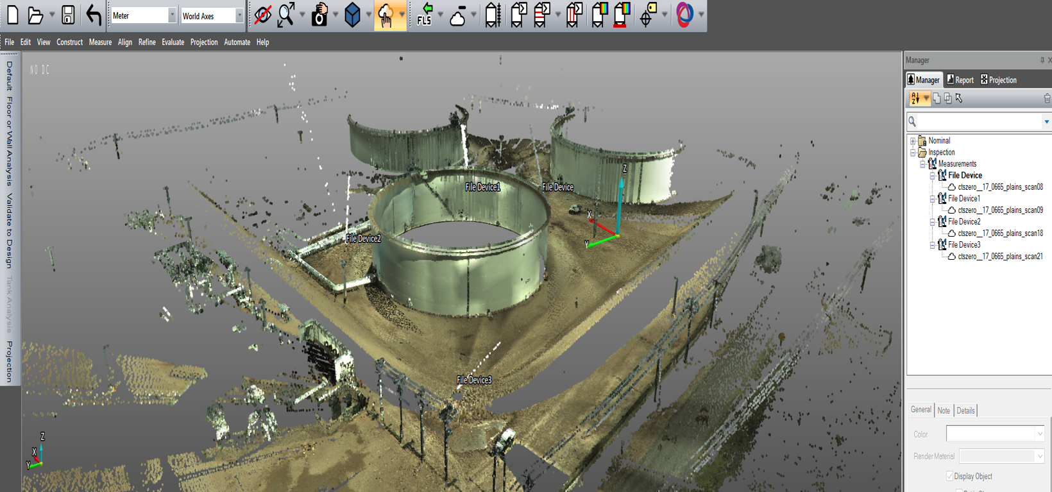The image size is (1052, 492).
Task: Open dropdown arrow beside the FLS icon
Action: point(441,15)
